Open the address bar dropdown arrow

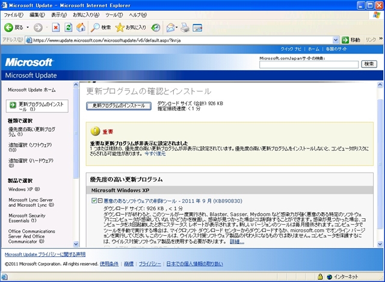click(336, 40)
